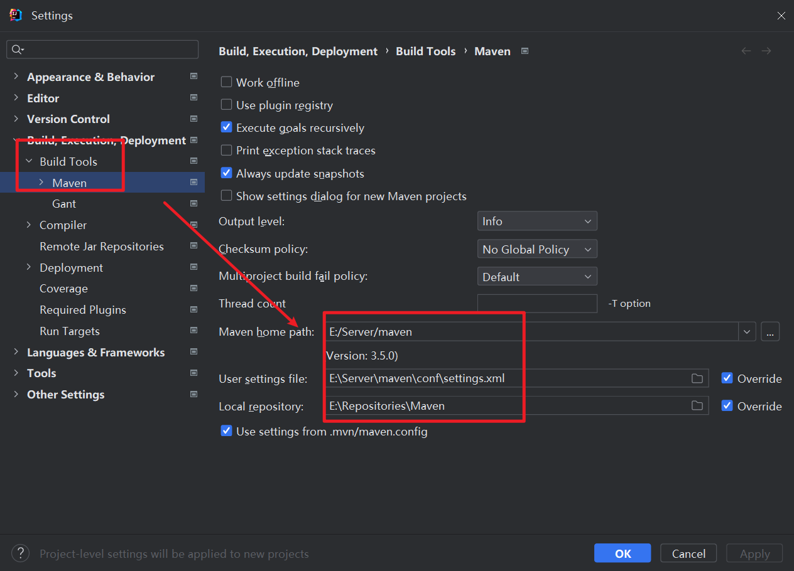This screenshot has width=794, height=571.
Task: Collapse the Build Tools node
Action: click(29, 161)
